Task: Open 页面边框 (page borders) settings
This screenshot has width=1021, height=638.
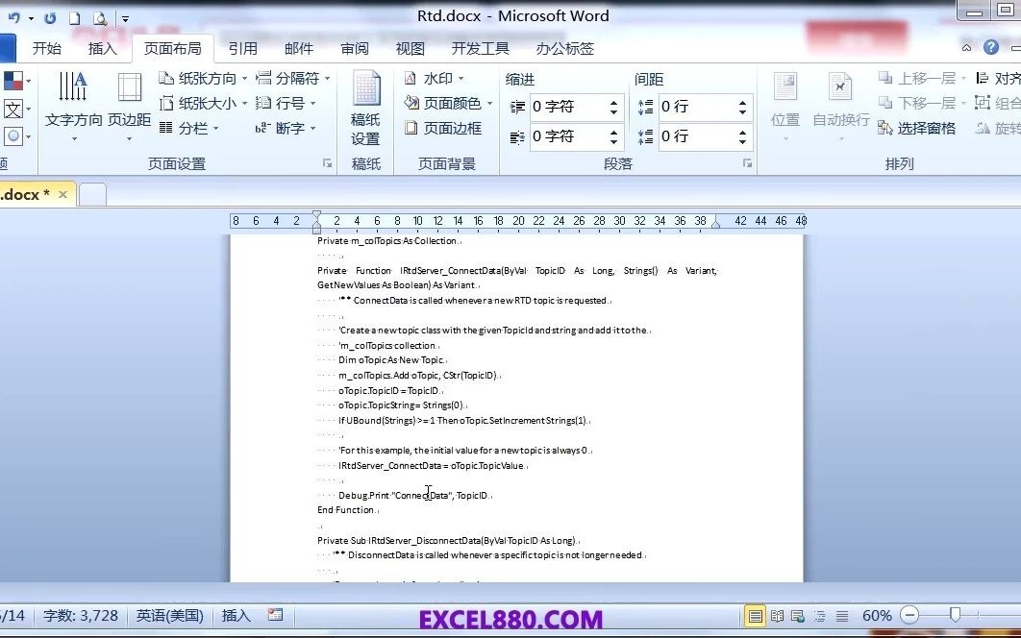Action: (452, 128)
